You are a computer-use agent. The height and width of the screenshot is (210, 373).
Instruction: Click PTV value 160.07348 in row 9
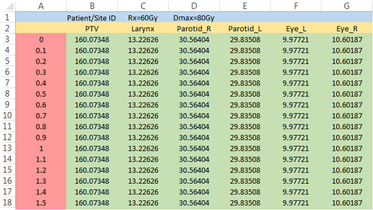pyautogui.click(x=92, y=105)
